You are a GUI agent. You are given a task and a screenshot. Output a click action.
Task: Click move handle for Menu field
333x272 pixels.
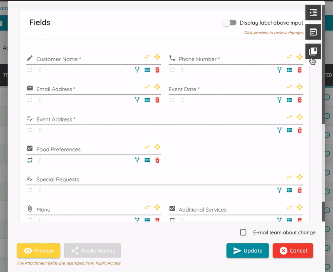click(x=157, y=207)
